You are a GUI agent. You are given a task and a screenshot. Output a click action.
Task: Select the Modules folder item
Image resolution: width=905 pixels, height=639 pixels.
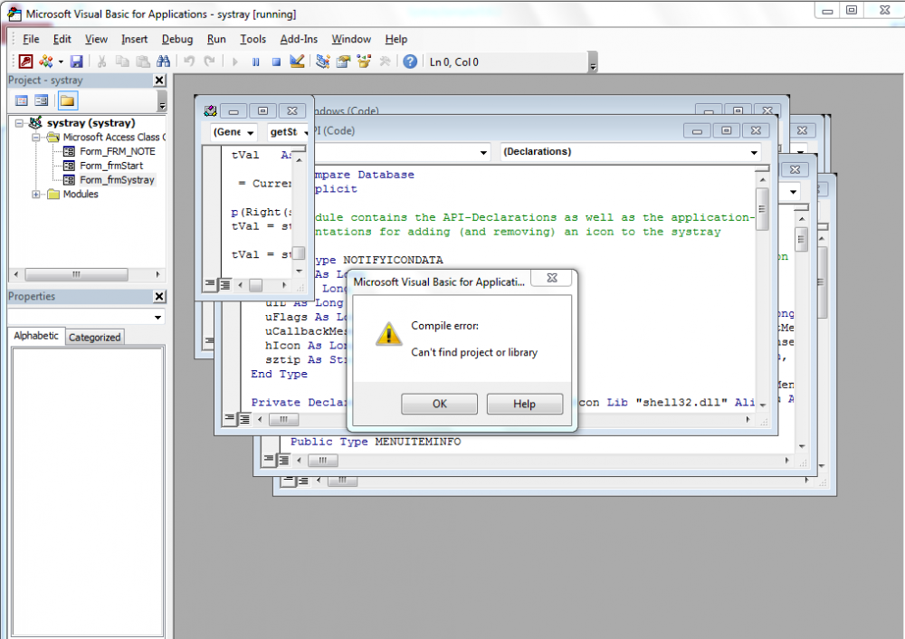point(81,195)
